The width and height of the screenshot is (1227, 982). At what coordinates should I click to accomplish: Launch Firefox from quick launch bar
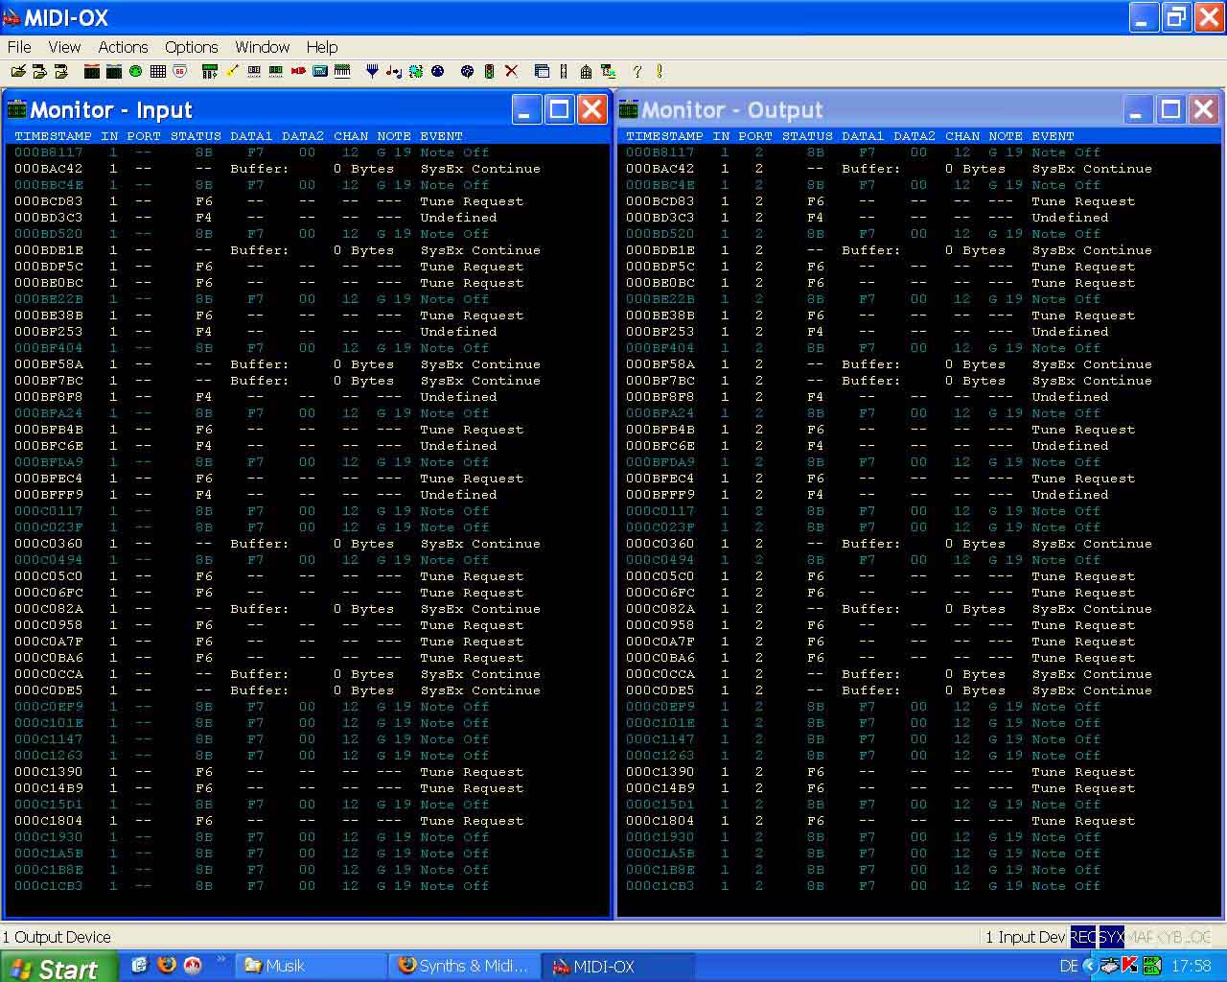[167, 966]
